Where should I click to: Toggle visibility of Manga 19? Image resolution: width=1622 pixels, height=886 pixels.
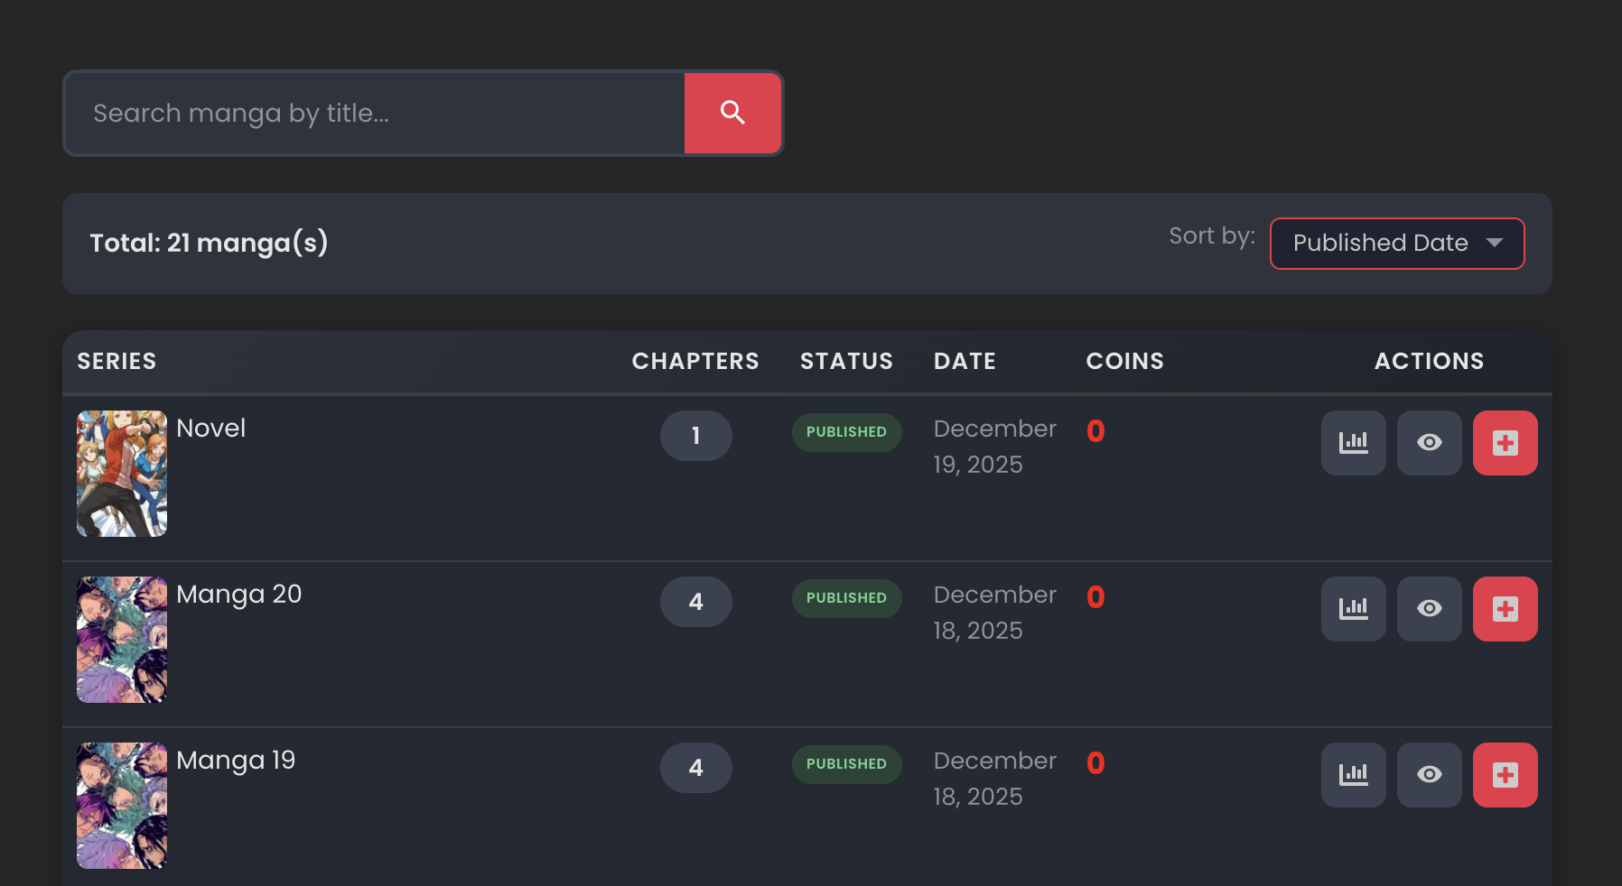(x=1429, y=774)
